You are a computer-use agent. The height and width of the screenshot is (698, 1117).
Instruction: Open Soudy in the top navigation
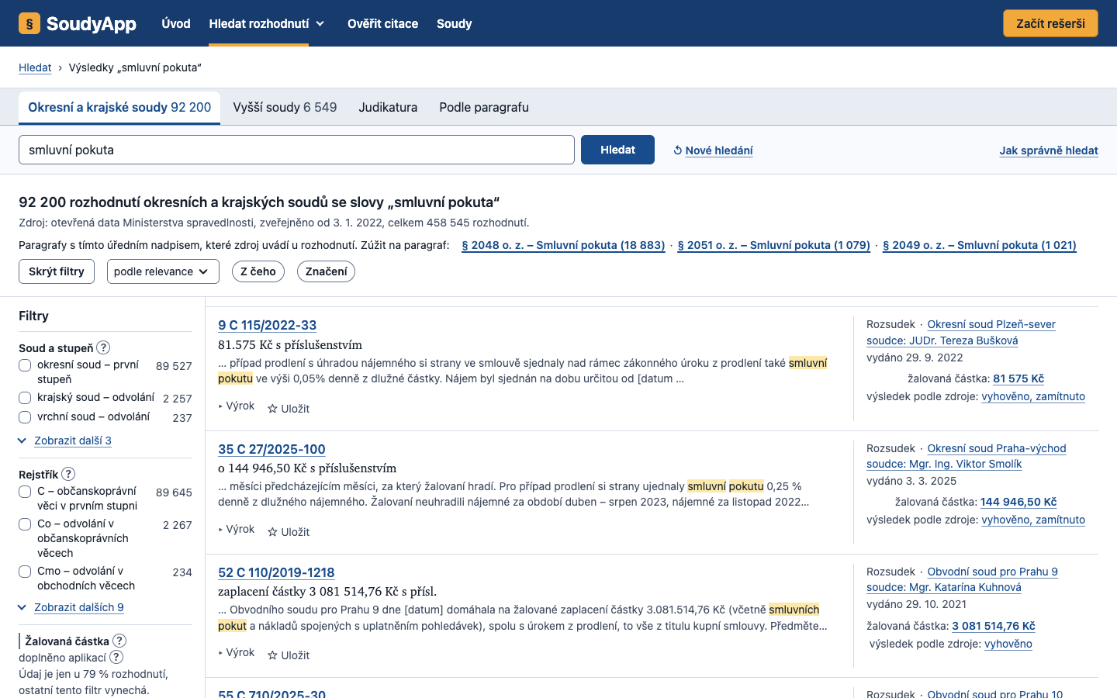(454, 23)
